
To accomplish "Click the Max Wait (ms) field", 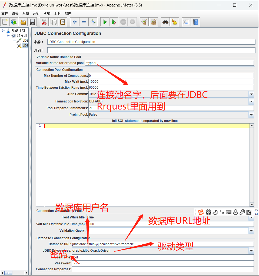I will coord(171,82).
